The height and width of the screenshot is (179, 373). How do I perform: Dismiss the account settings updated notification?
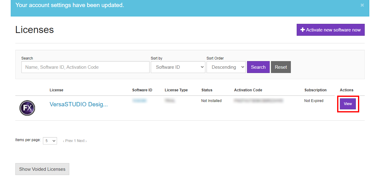pyautogui.click(x=362, y=5)
